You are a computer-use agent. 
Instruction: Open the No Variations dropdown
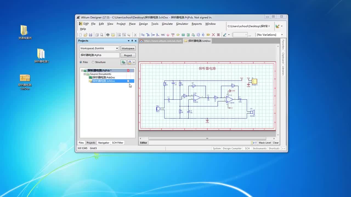[x=282, y=35]
